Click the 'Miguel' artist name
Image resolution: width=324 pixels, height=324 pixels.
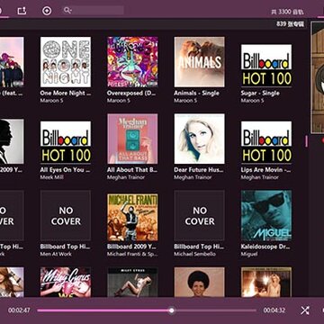click(x=249, y=254)
